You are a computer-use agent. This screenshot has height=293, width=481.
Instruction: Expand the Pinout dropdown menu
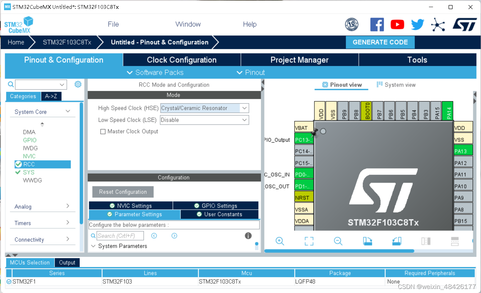click(251, 72)
